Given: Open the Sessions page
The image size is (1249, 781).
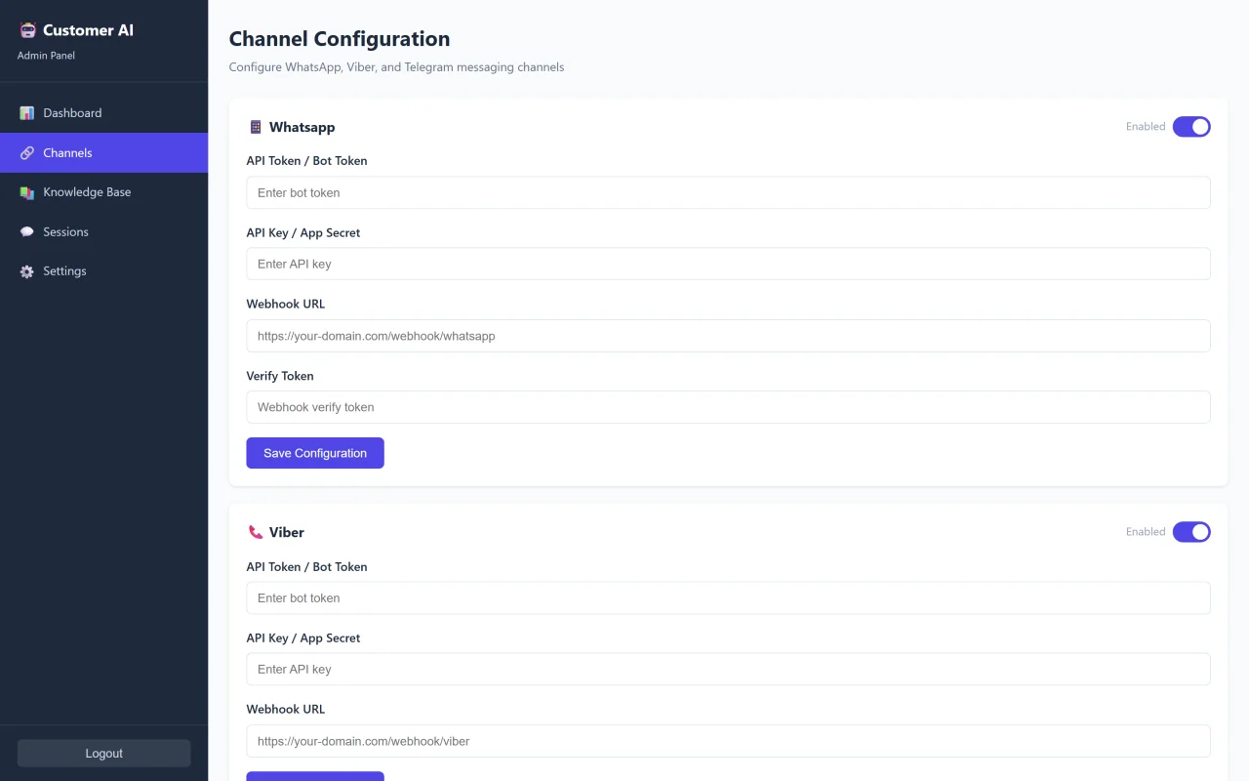Looking at the screenshot, I should pyautogui.click(x=103, y=232).
